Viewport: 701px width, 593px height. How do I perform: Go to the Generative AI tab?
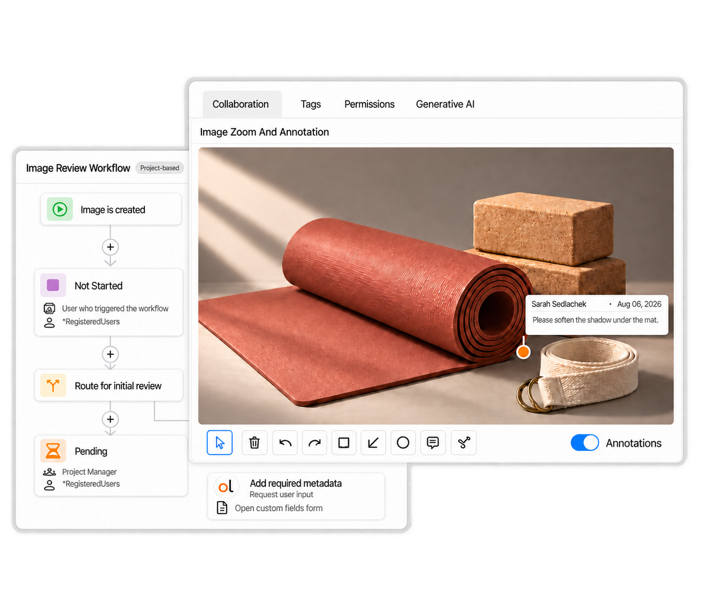[445, 104]
